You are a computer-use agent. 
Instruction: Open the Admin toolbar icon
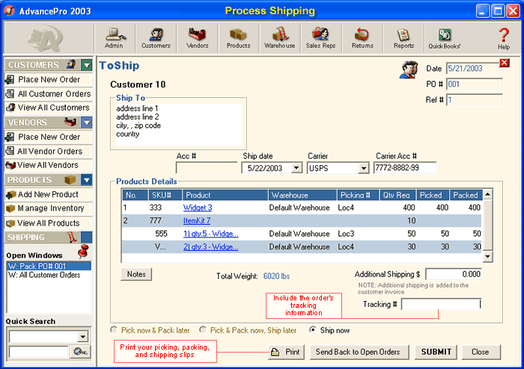pyautogui.click(x=114, y=38)
